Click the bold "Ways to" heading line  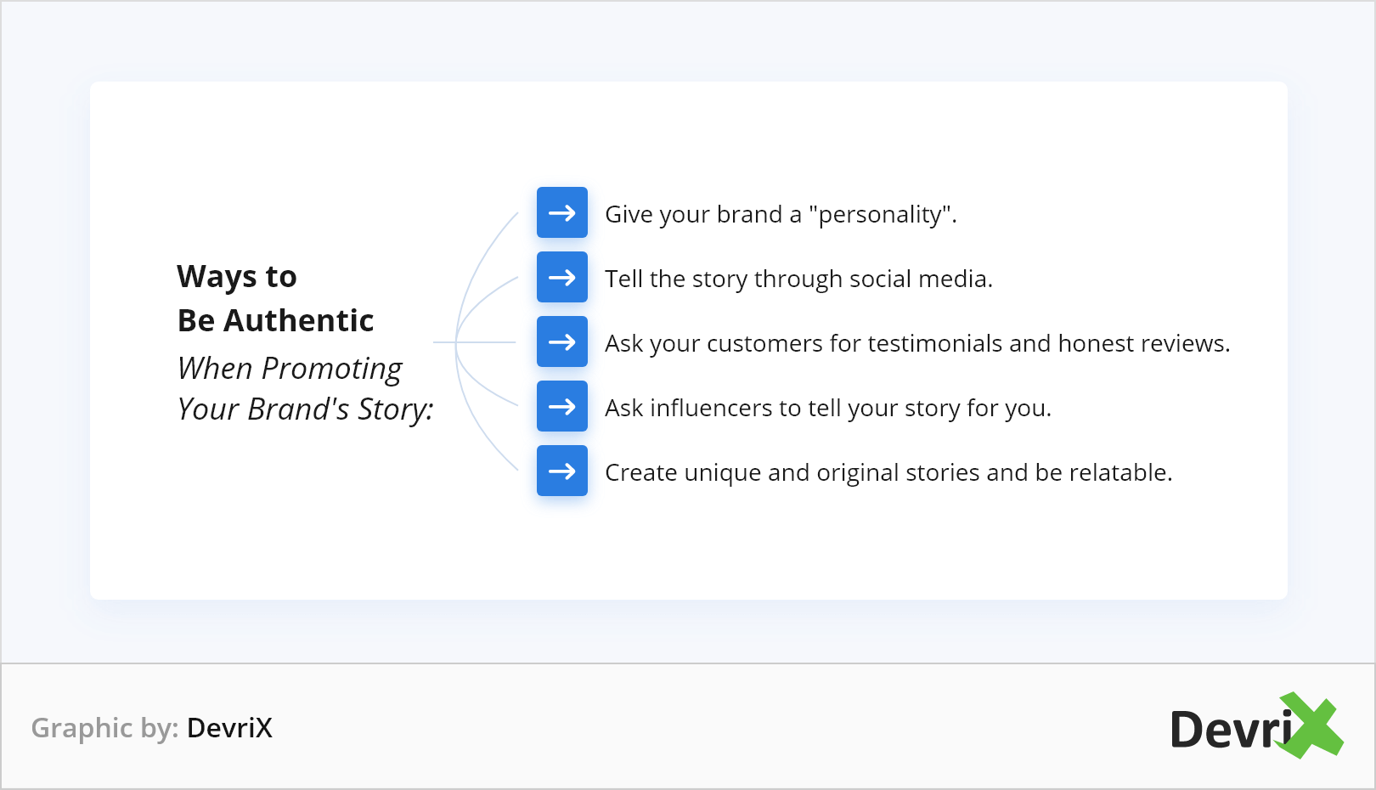tap(237, 277)
